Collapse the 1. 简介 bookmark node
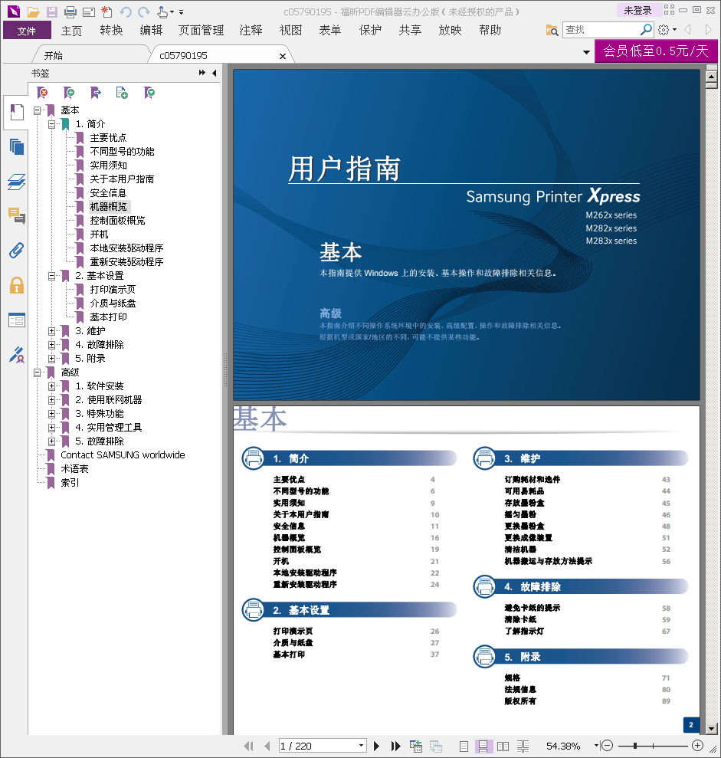Viewport: 721px width, 758px height. pyautogui.click(x=51, y=123)
